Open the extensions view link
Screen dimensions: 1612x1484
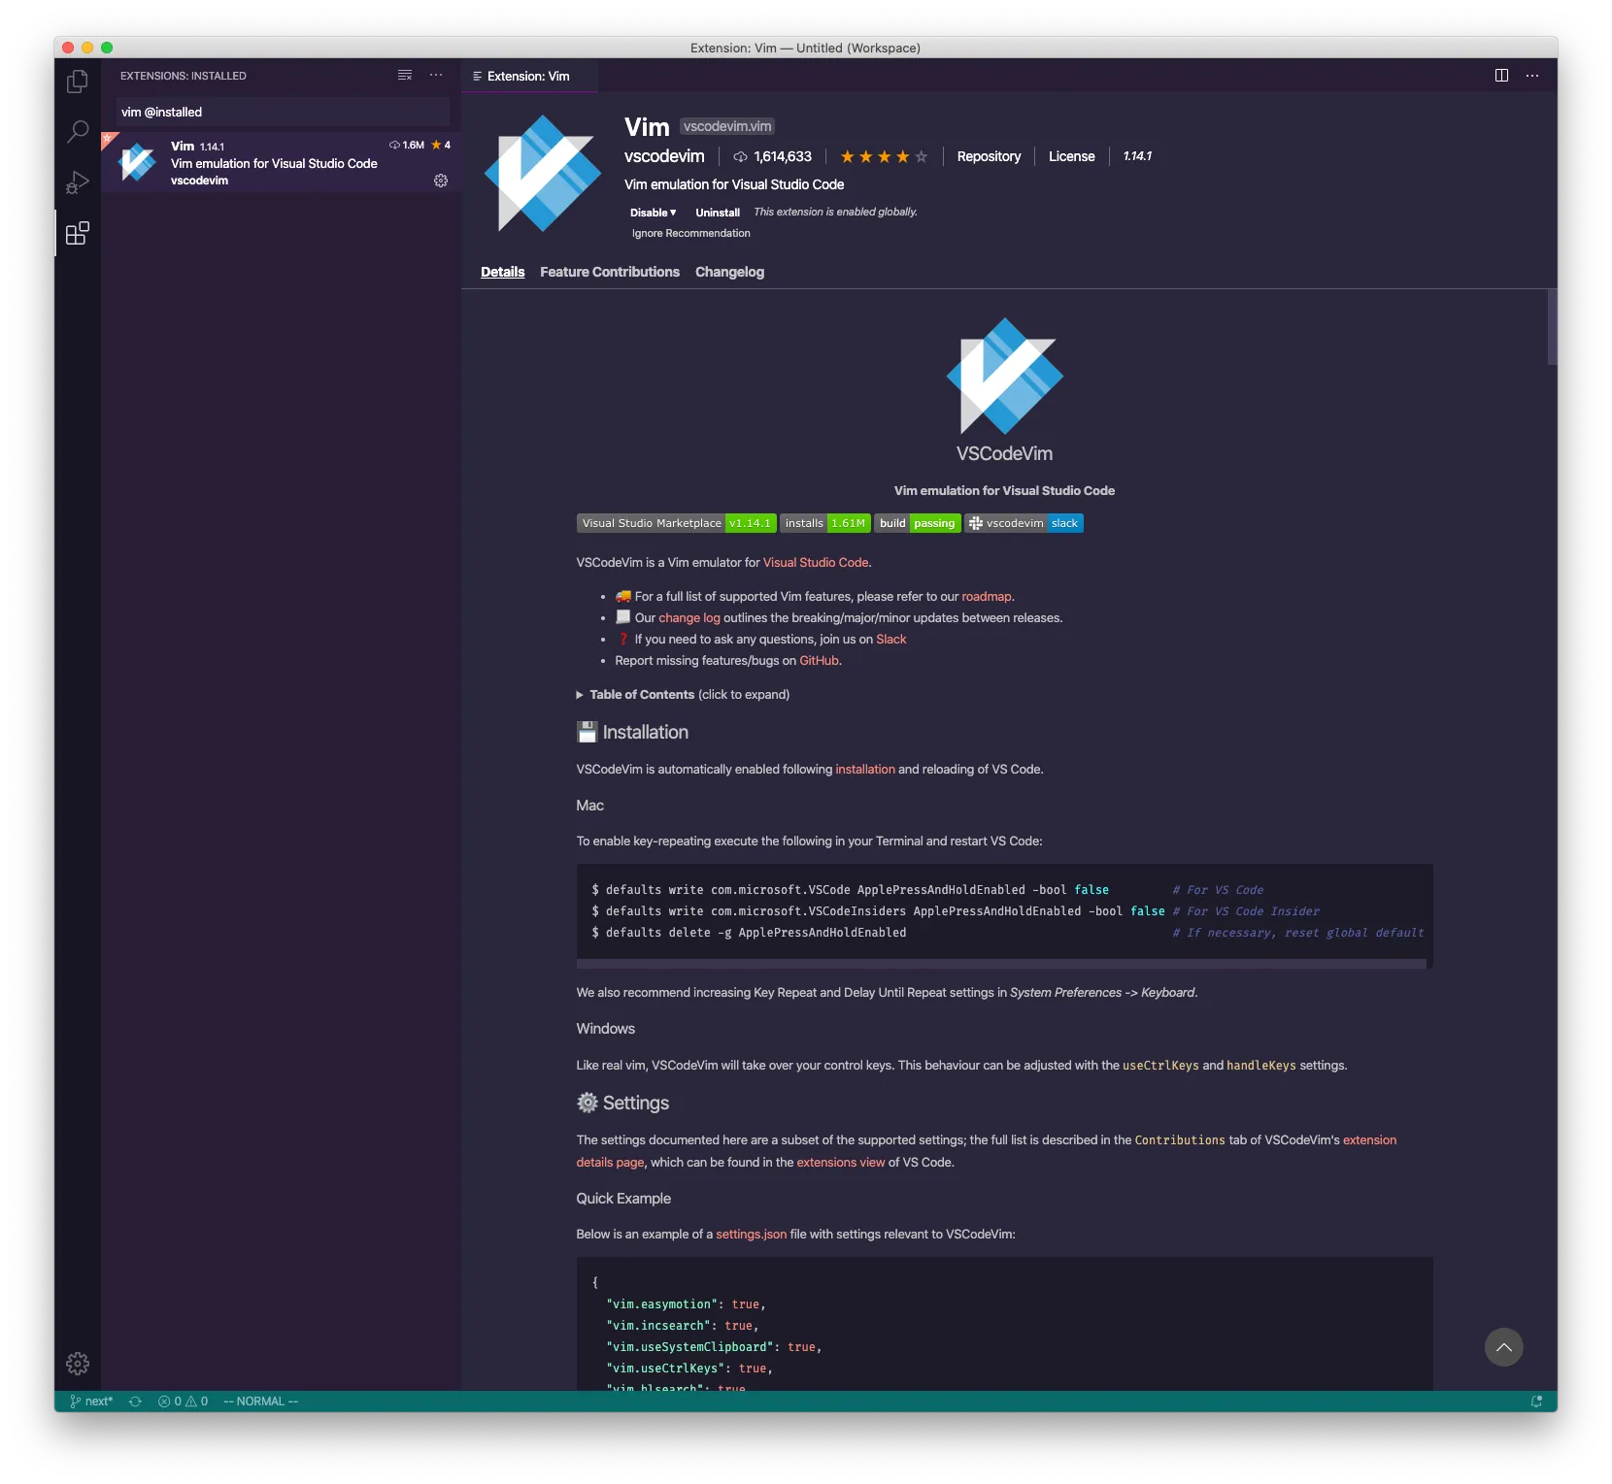(x=841, y=1163)
